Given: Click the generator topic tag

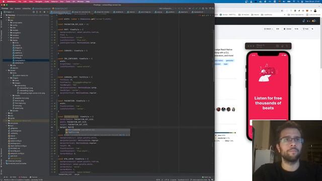Looking at the screenshot, I should [x=229, y=60].
